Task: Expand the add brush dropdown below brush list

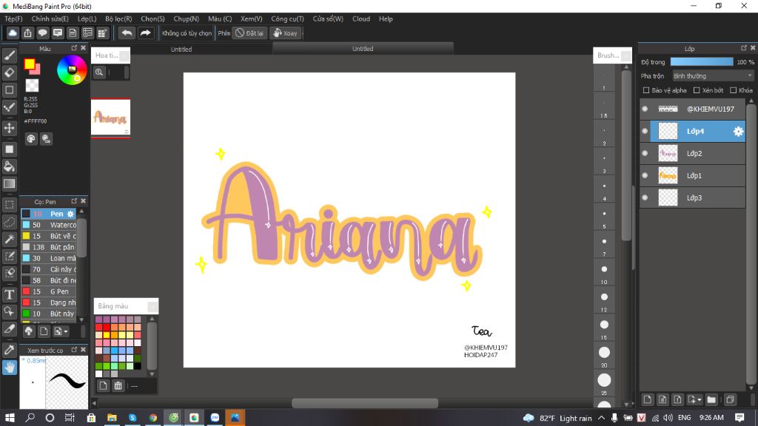Action: [66, 332]
